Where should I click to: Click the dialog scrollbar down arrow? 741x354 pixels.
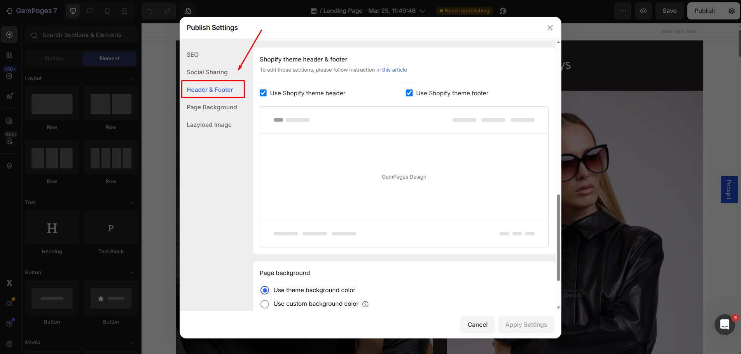[558, 307]
